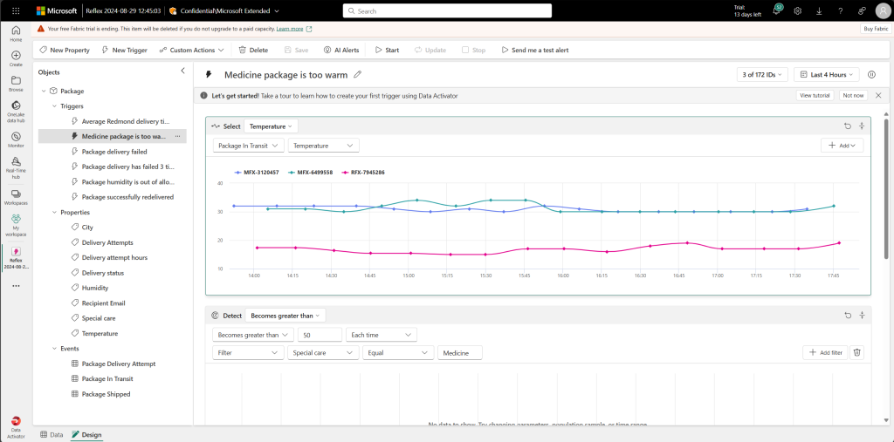Open Real-Time hub
This screenshot has height=442, width=894.
[x=16, y=167]
